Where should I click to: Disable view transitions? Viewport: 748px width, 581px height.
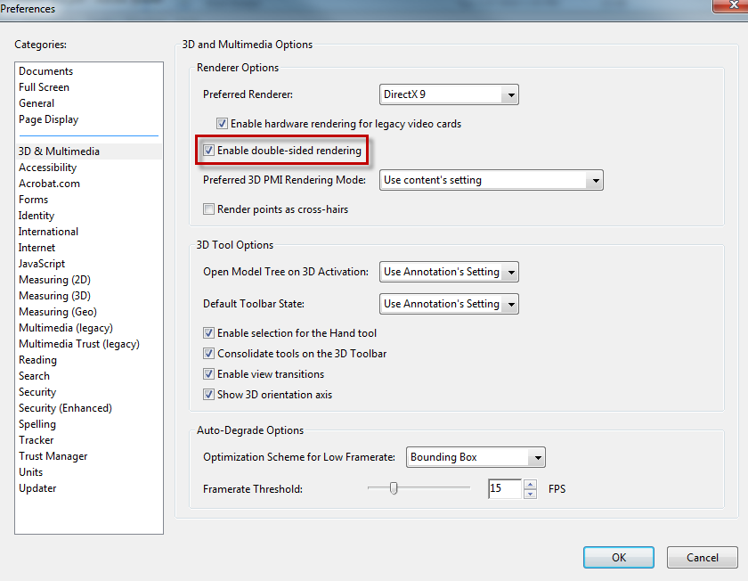208,373
